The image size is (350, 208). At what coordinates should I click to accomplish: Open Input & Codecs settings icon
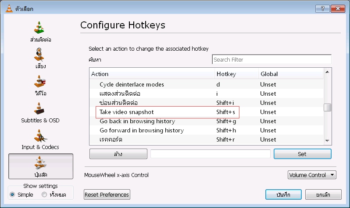tap(40, 136)
